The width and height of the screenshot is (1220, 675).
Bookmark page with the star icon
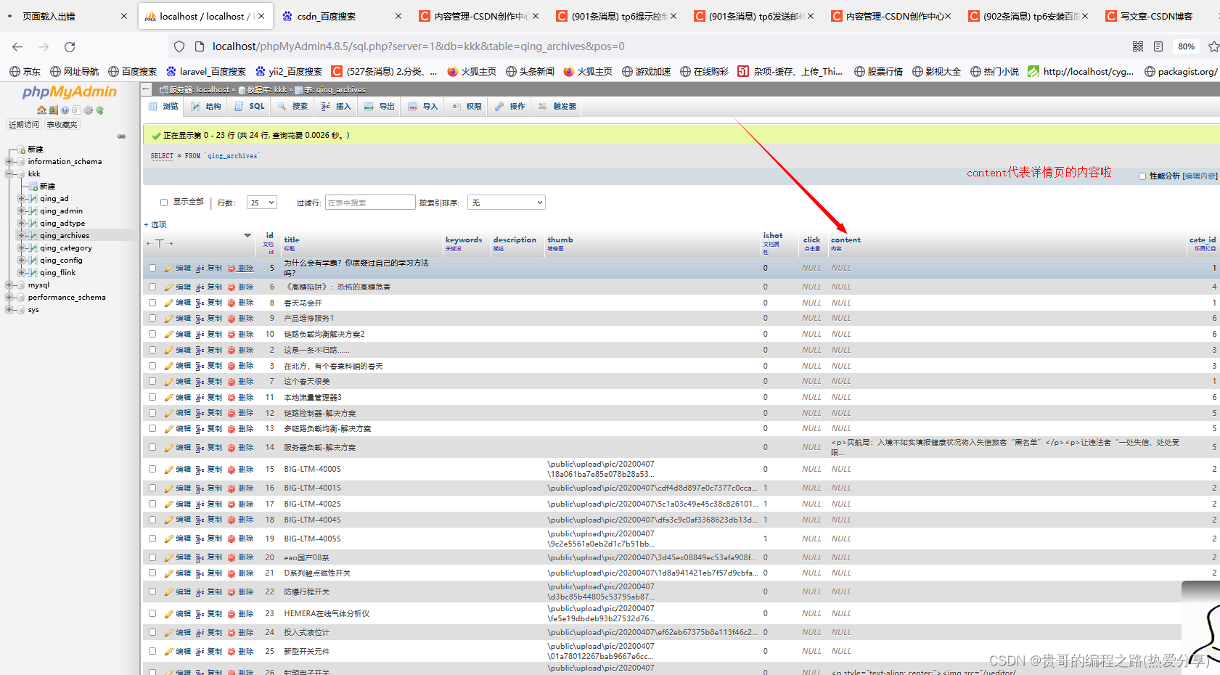[1213, 46]
